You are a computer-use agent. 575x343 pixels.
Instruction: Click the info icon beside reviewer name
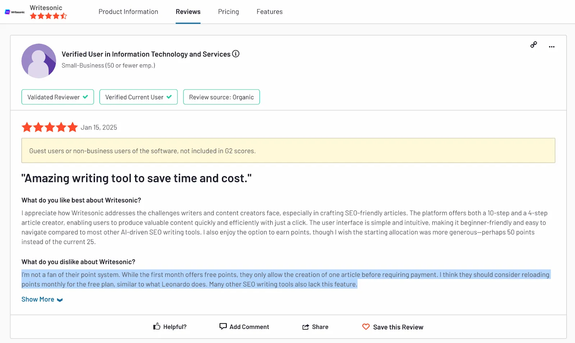pos(236,54)
